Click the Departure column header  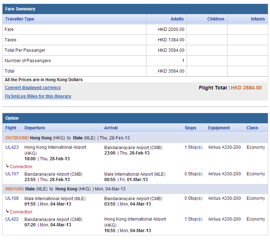coord(35,128)
